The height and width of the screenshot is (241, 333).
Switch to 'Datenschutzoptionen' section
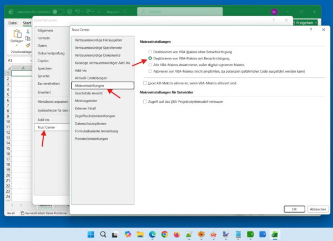(x=103, y=123)
